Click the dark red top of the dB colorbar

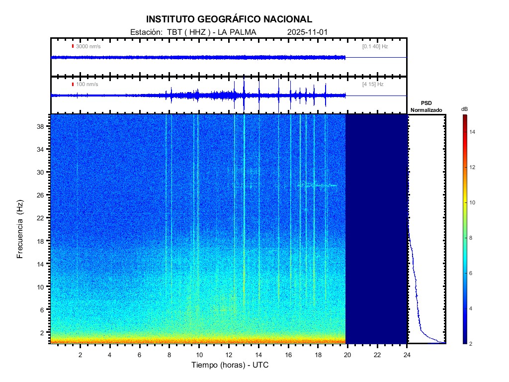(464, 117)
